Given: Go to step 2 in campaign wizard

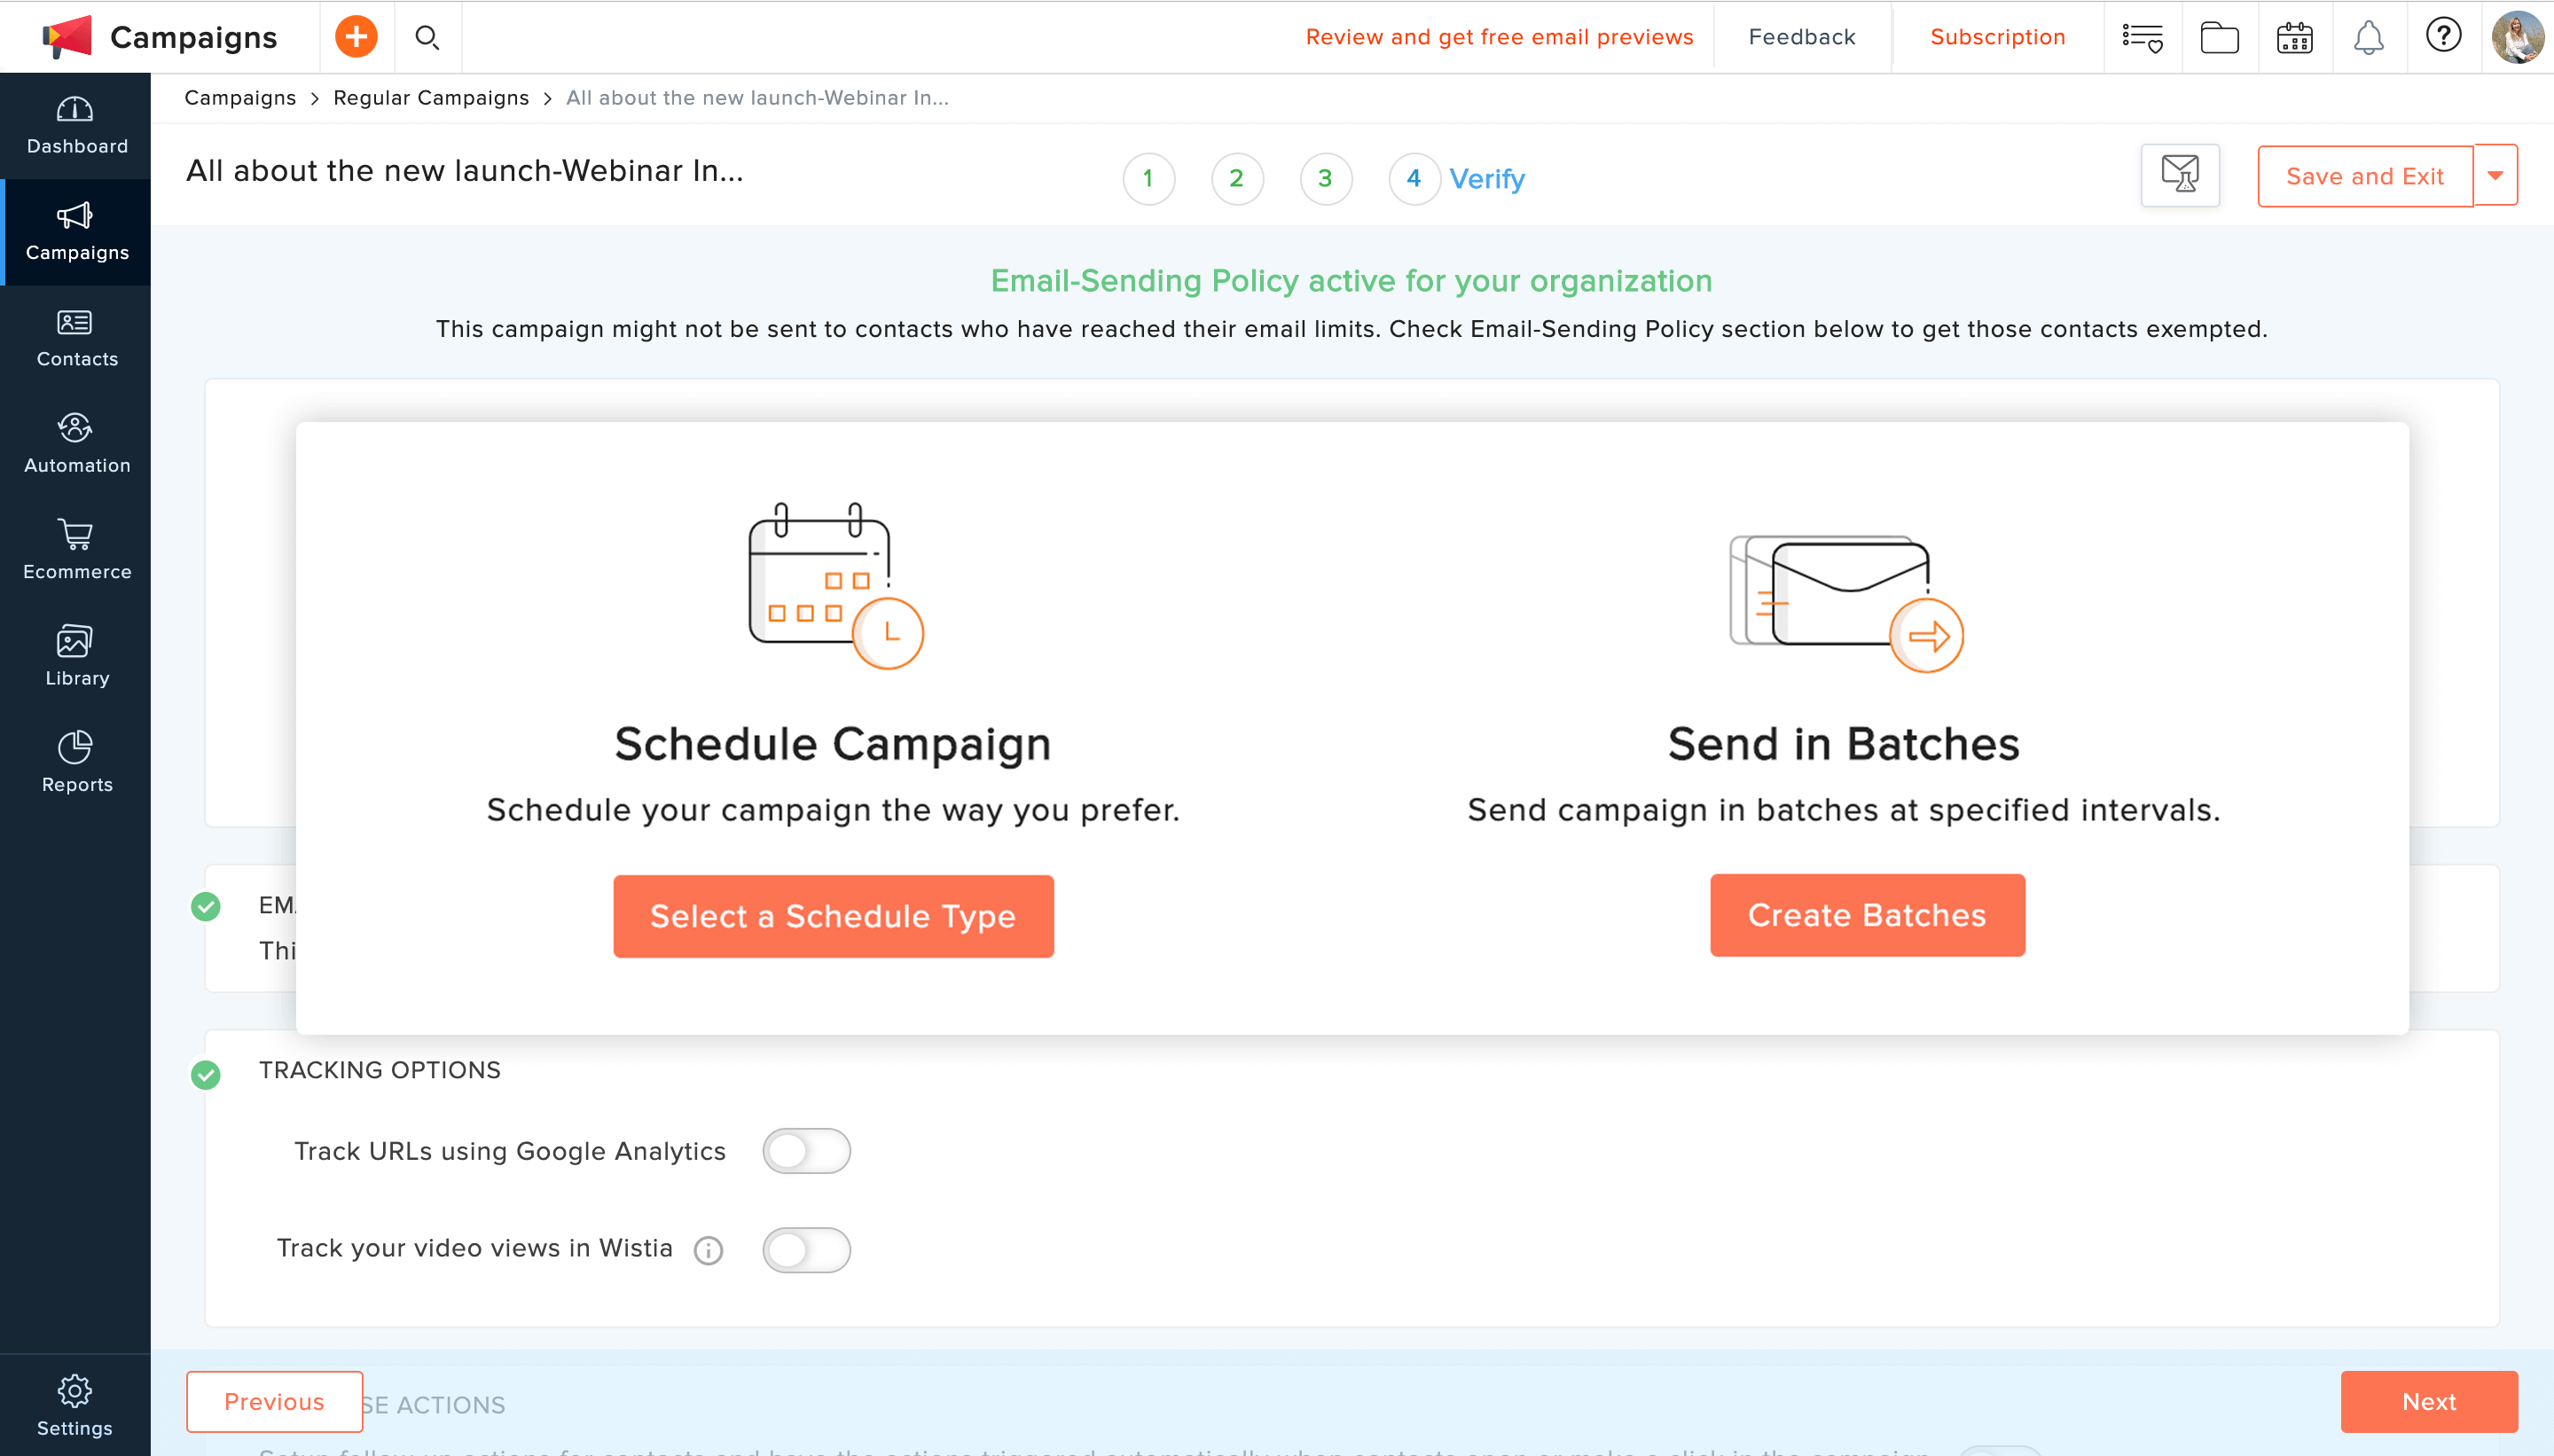Looking at the screenshot, I should point(1237,178).
